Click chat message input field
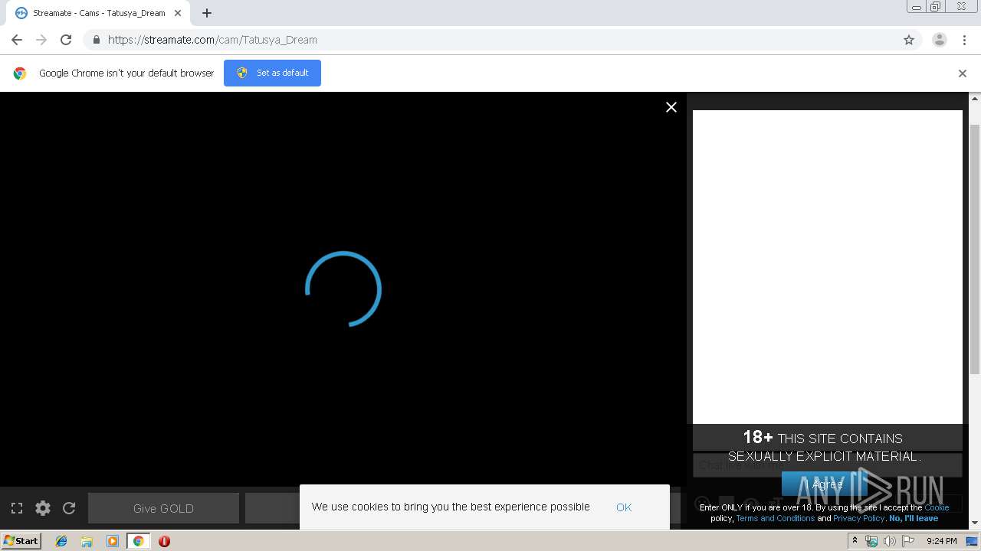This screenshot has width=981, height=551. click(828, 465)
